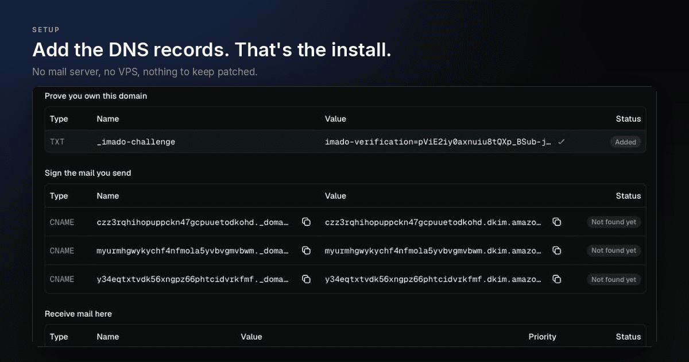Click the Receive mail here heading
The width and height of the screenshot is (689, 362).
click(x=78, y=314)
